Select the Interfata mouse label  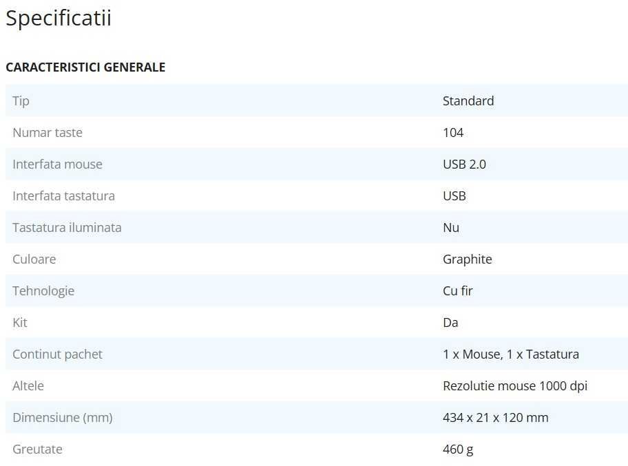click(x=57, y=165)
